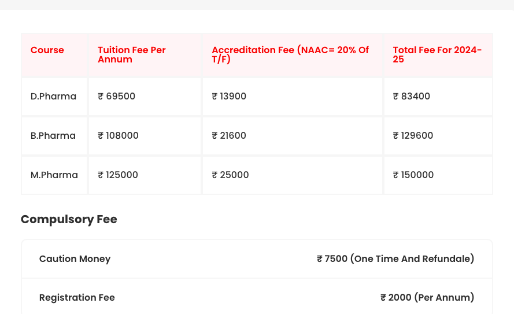The height and width of the screenshot is (314, 514).
Task: Click the Total Fee For 2024-25 header
Action: pyautogui.click(x=437, y=55)
